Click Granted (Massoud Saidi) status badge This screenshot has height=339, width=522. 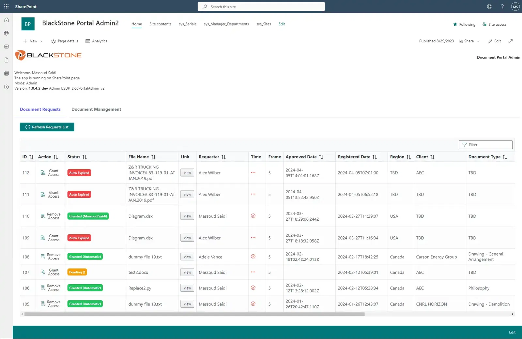point(88,216)
